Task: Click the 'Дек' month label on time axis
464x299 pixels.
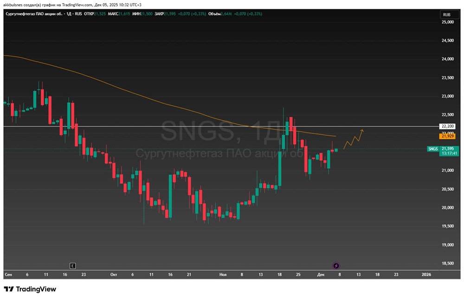Action: point(321,274)
